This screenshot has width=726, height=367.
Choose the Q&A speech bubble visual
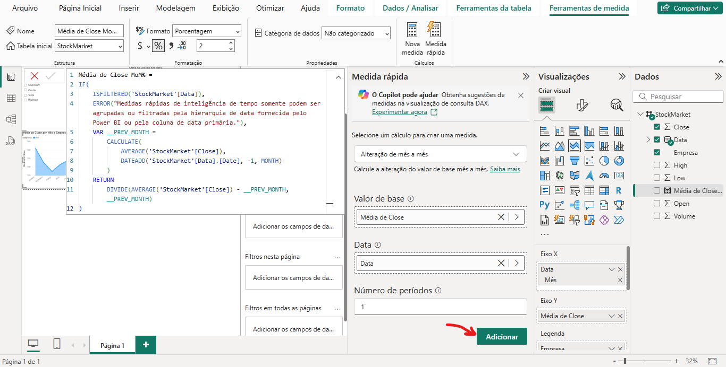click(589, 205)
